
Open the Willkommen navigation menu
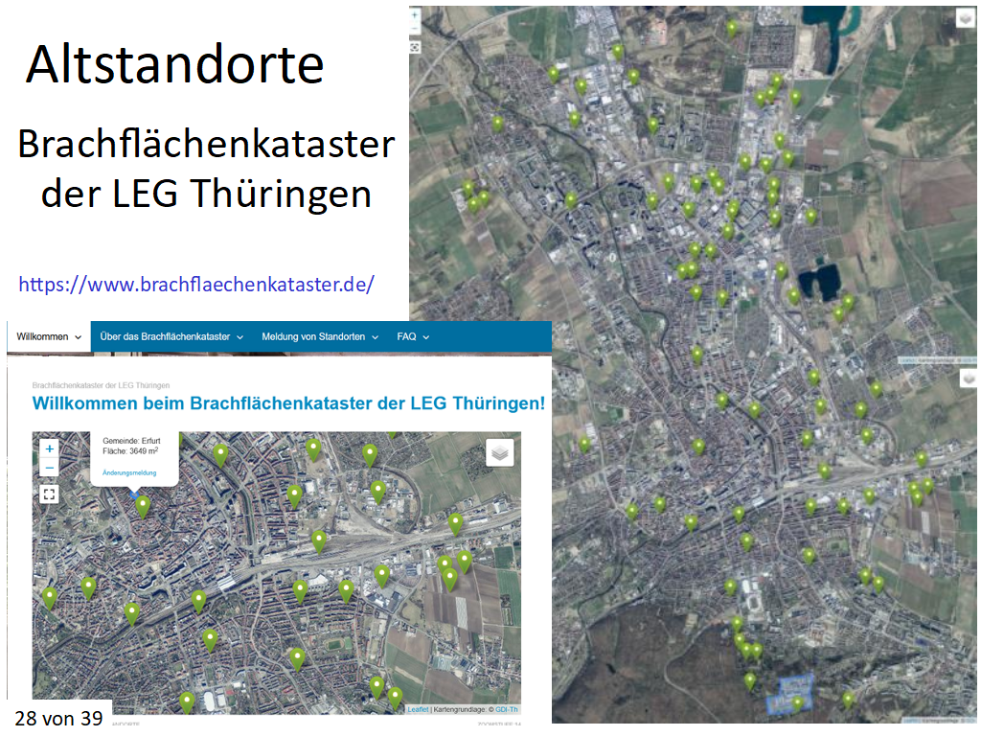point(49,336)
